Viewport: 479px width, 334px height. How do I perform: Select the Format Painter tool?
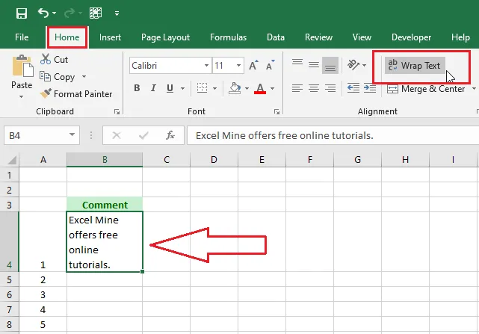pos(75,94)
